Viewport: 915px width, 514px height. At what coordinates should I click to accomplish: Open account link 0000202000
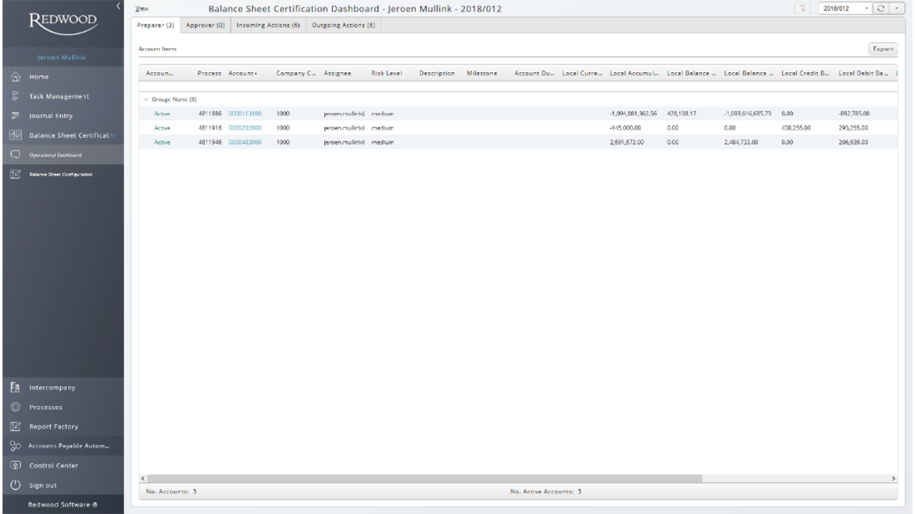(x=245, y=127)
